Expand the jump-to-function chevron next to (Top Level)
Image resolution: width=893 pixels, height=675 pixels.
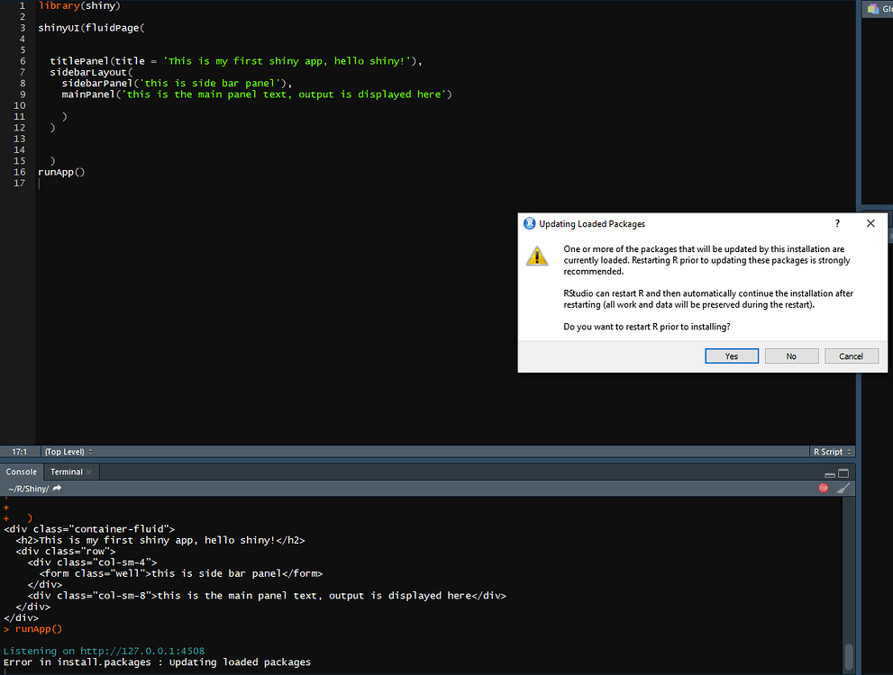(91, 451)
